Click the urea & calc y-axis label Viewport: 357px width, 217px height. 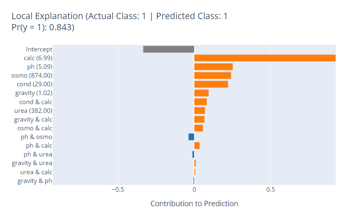(36, 172)
